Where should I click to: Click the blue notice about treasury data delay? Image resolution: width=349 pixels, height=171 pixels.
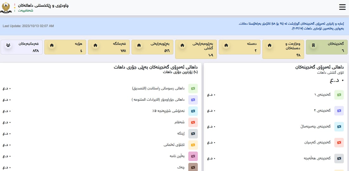click(291, 26)
